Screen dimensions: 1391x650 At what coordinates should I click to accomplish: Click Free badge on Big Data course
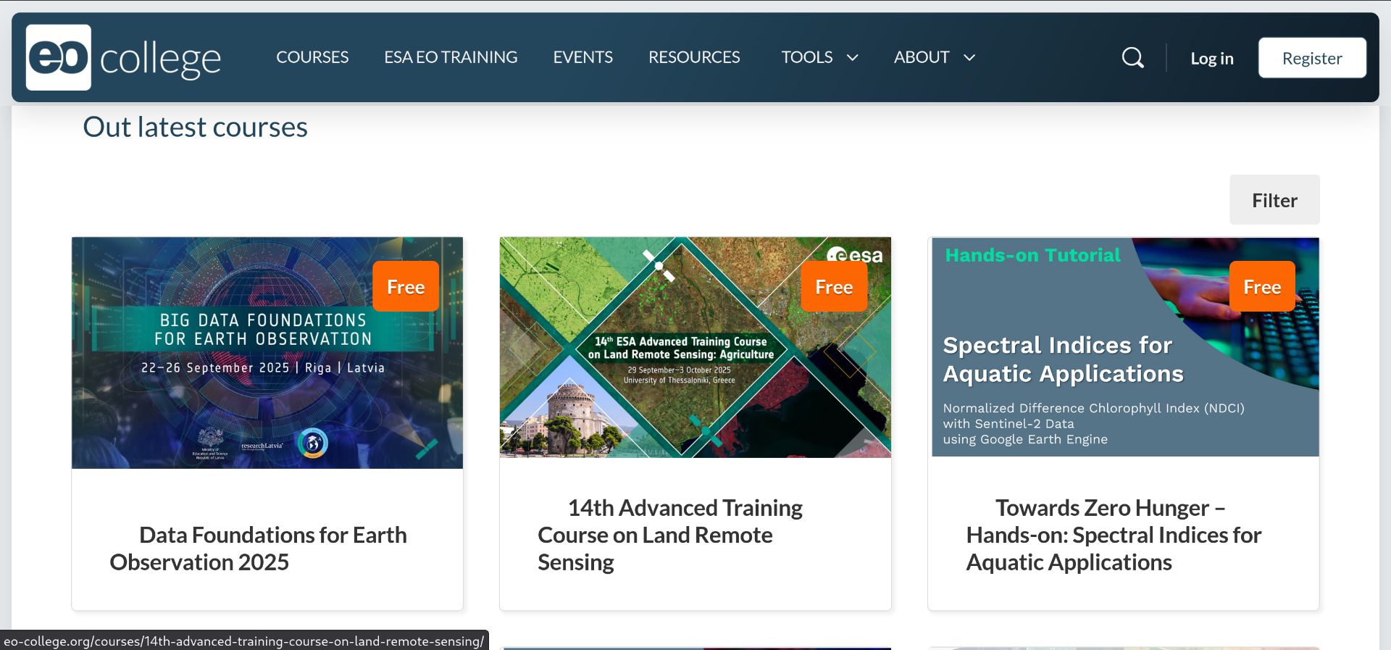[405, 287]
